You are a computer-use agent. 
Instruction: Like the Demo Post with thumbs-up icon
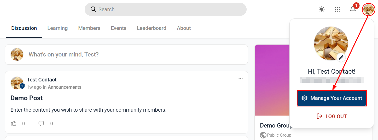[14, 123]
